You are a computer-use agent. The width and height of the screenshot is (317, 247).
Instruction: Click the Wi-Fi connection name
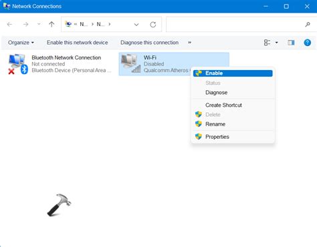pyautogui.click(x=150, y=57)
